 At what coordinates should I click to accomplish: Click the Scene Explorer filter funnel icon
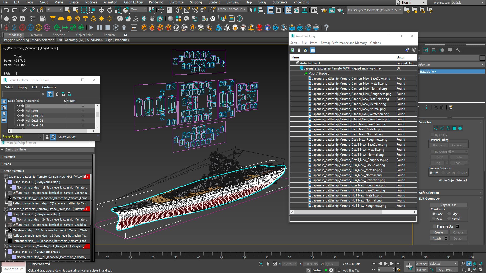50,94
